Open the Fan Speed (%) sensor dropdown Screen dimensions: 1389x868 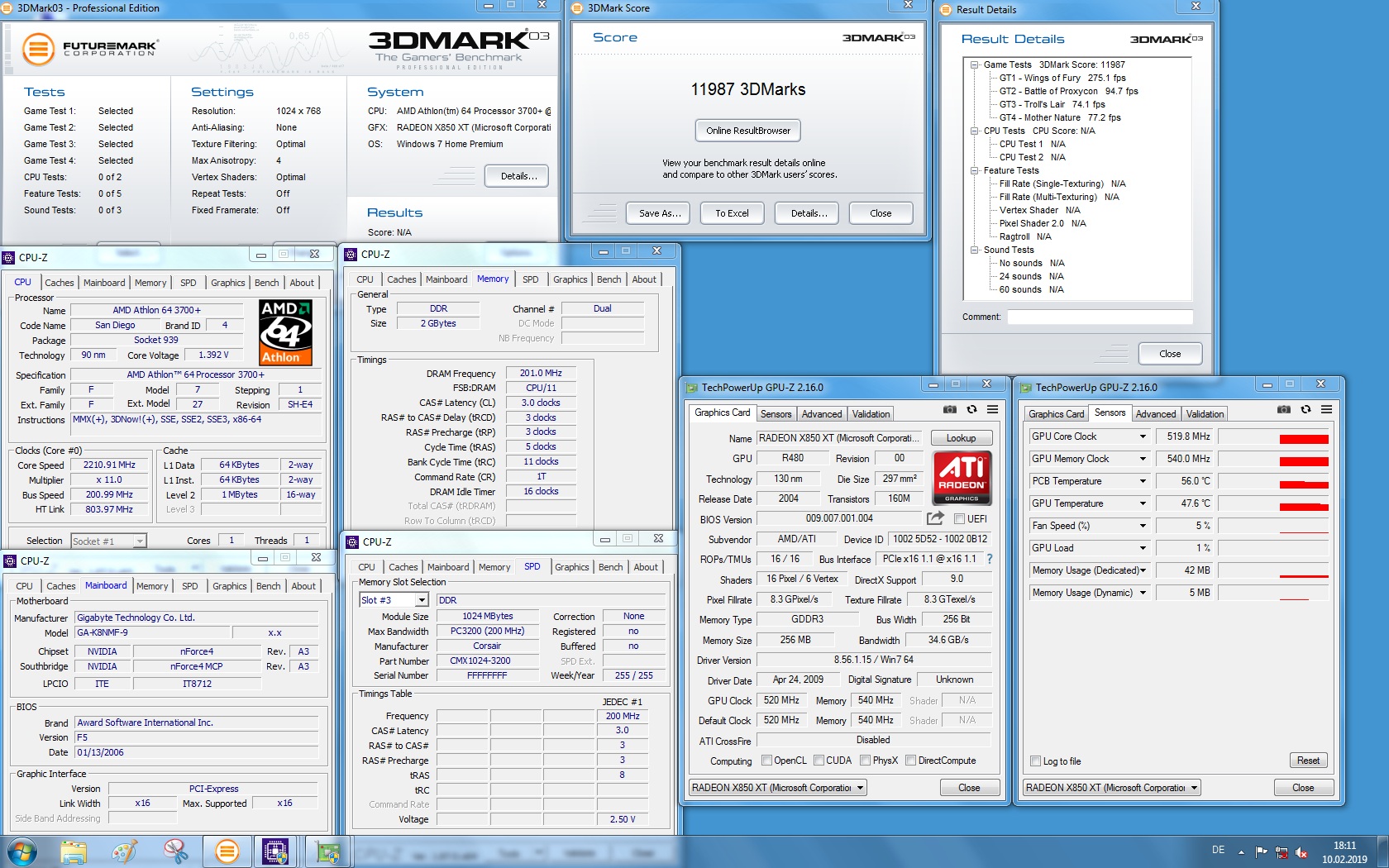(1143, 526)
